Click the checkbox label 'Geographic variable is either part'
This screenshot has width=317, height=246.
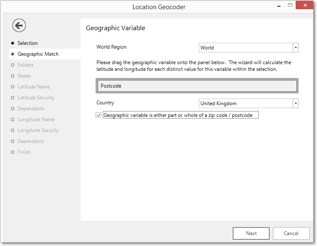click(x=178, y=115)
